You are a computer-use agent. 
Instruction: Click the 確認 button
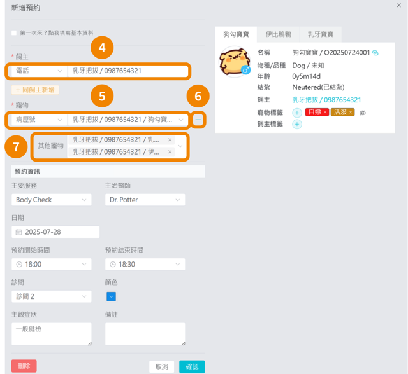[192, 367]
